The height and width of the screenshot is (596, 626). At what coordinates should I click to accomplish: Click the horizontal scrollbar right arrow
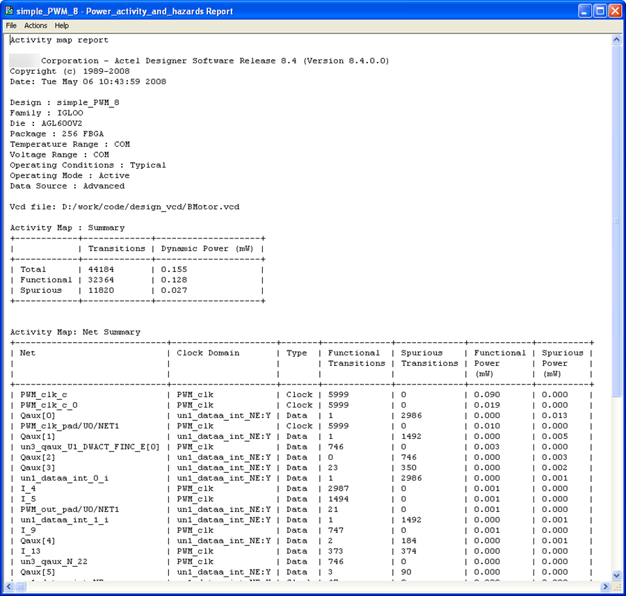pos(606,586)
